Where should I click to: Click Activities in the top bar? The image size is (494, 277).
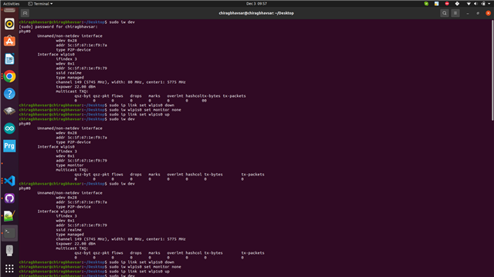pyautogui.click(x=12, y=4)
